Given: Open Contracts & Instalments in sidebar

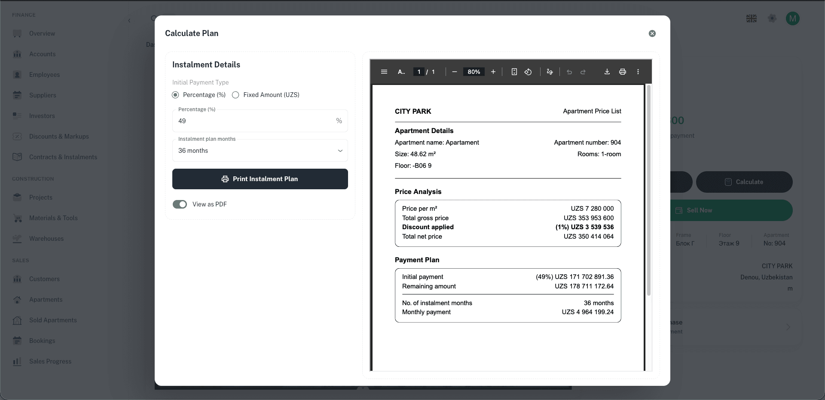Looking at the screenshot, I should click(63, 157).
